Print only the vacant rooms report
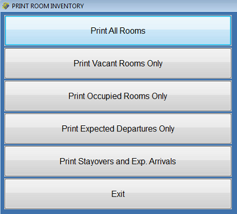The height and width of the screenshot is (214, 237). point(118,64)
